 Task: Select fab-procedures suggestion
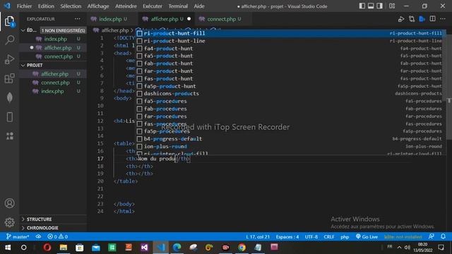(x=290, y=109)
